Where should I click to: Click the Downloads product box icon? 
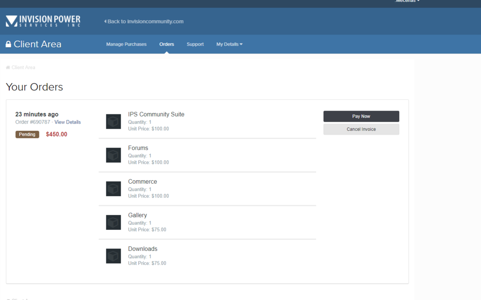tap(113, 256)
